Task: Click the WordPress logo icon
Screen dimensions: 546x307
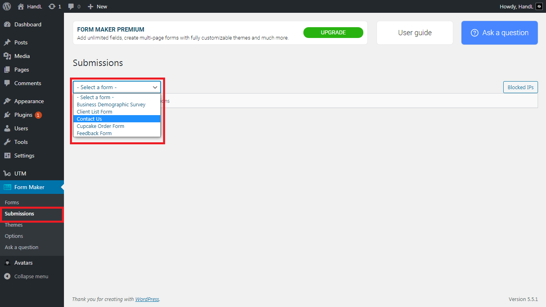Action: coord(7,6)
